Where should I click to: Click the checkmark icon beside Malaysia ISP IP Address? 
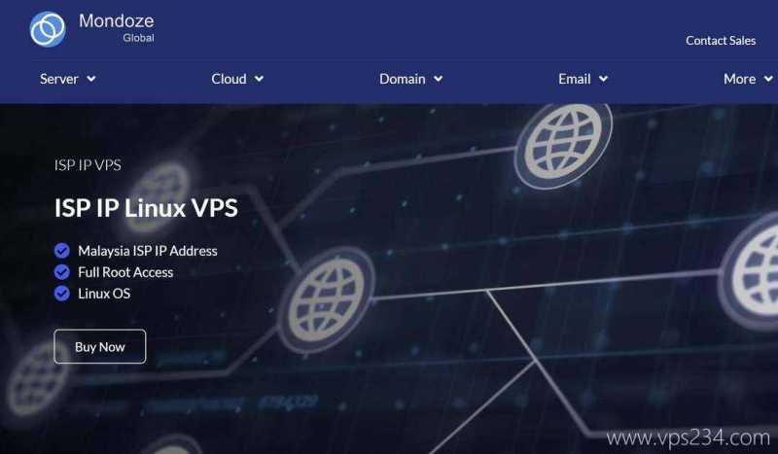pos(62,251)
